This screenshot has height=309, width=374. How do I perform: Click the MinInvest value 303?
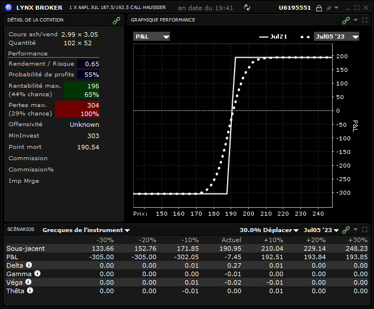click(93, 136)
